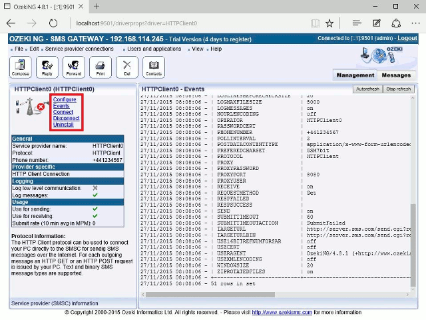Image resolution: width=426 pixels, height=320 pixels.
Task: Click the Logout link
Action: click(407, 39)
